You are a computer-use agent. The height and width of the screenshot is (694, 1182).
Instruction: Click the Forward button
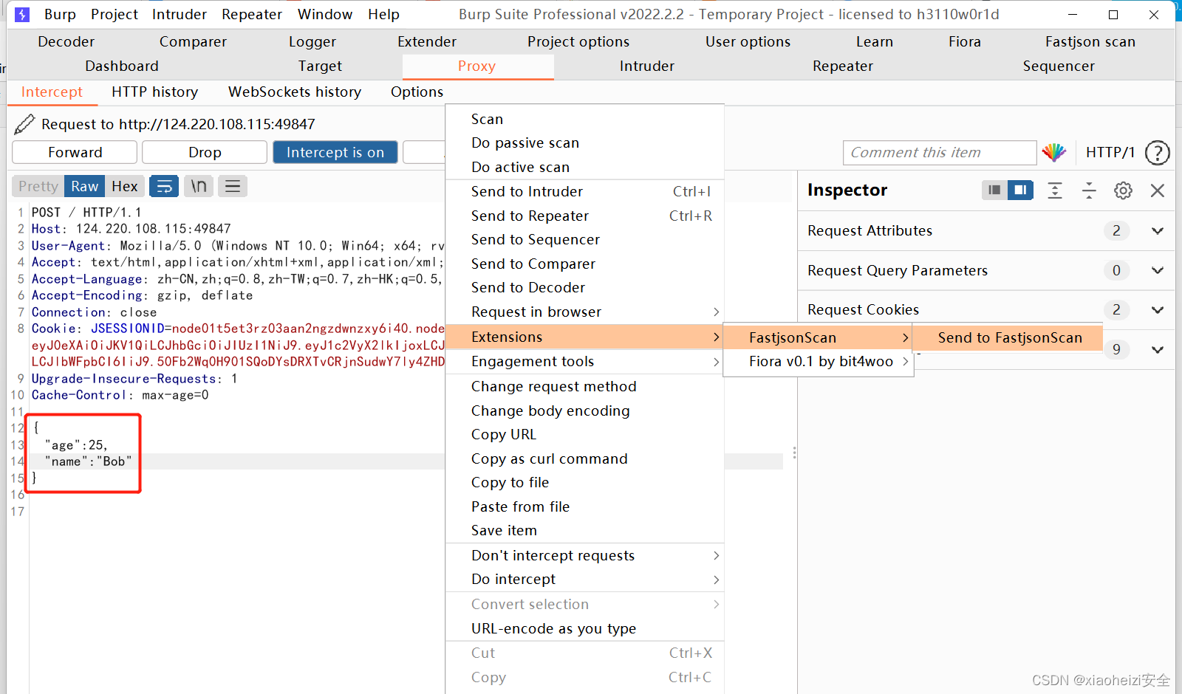[74, 152]
